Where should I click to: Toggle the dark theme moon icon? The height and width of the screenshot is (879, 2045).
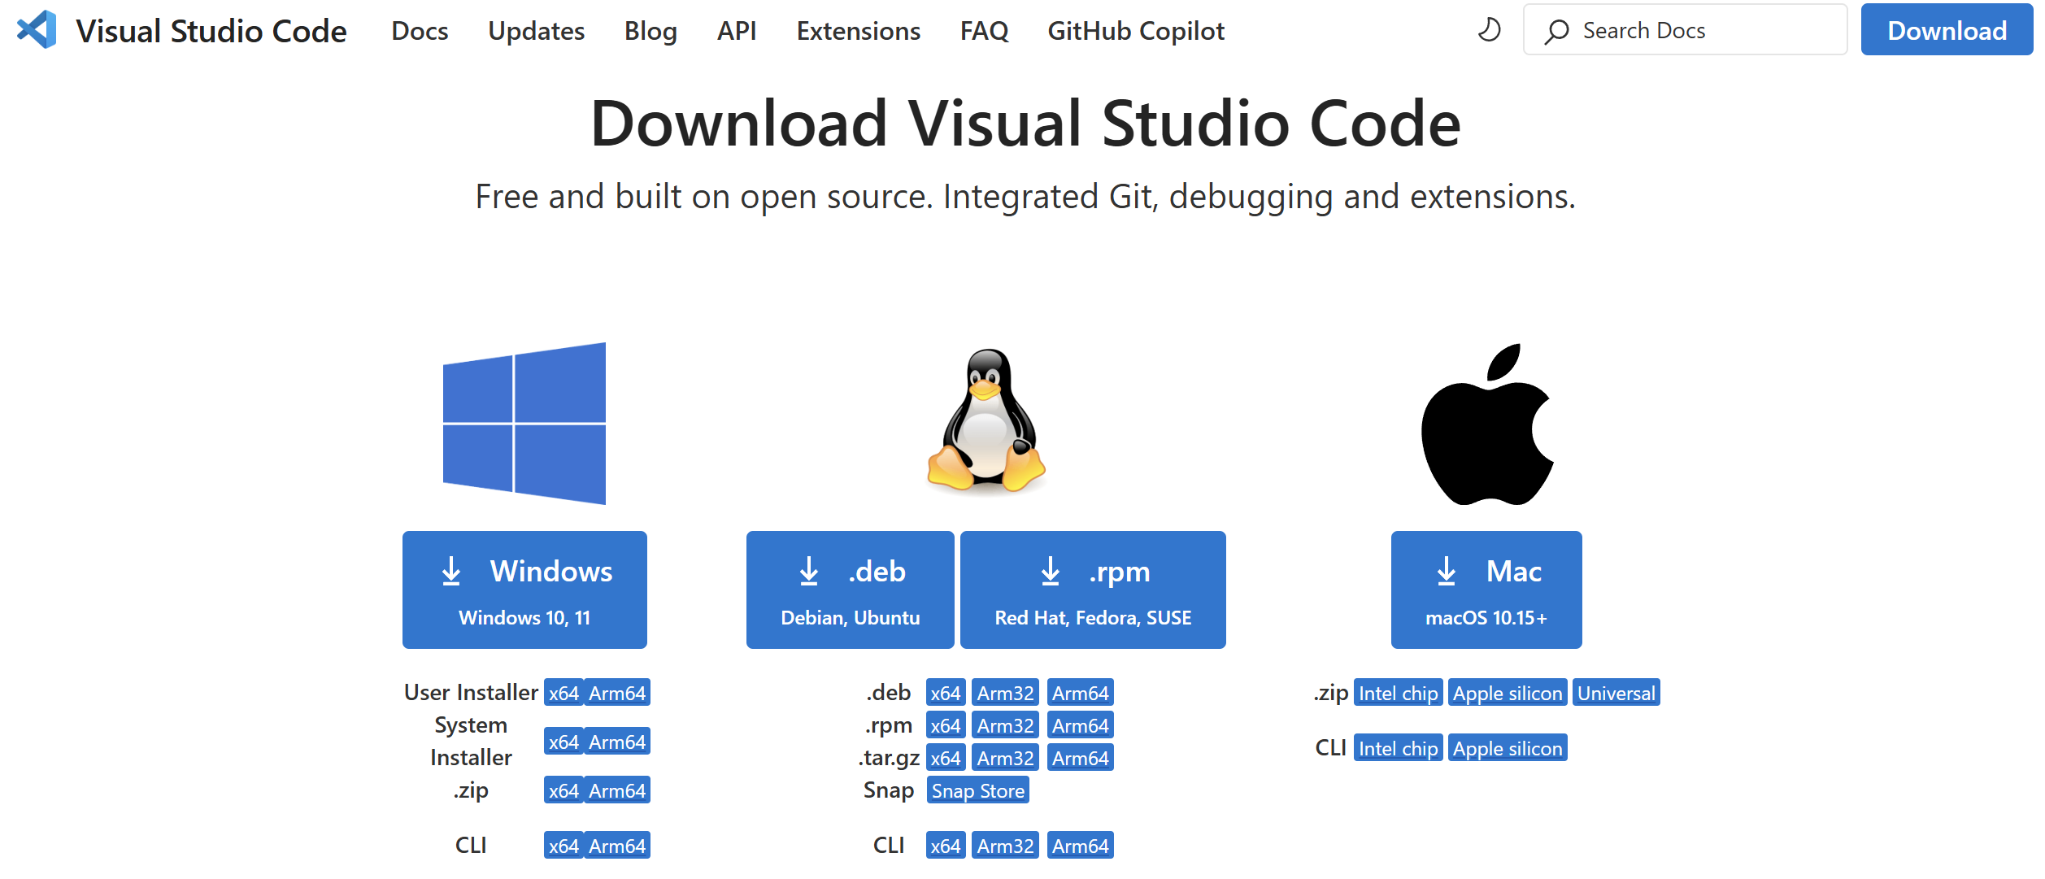(x=1488, y=30)
